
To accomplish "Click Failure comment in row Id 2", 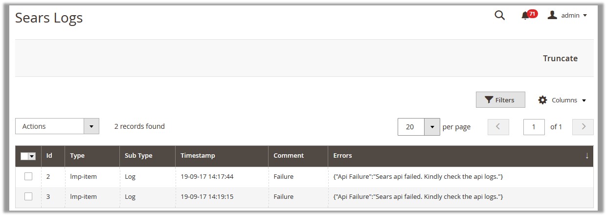I will [x=284, y=176].
